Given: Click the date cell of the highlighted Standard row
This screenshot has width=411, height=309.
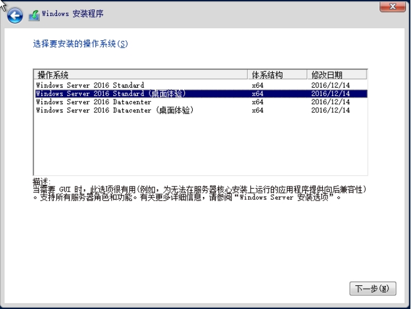Looking at the screenshot, I should tap(330, 94).
